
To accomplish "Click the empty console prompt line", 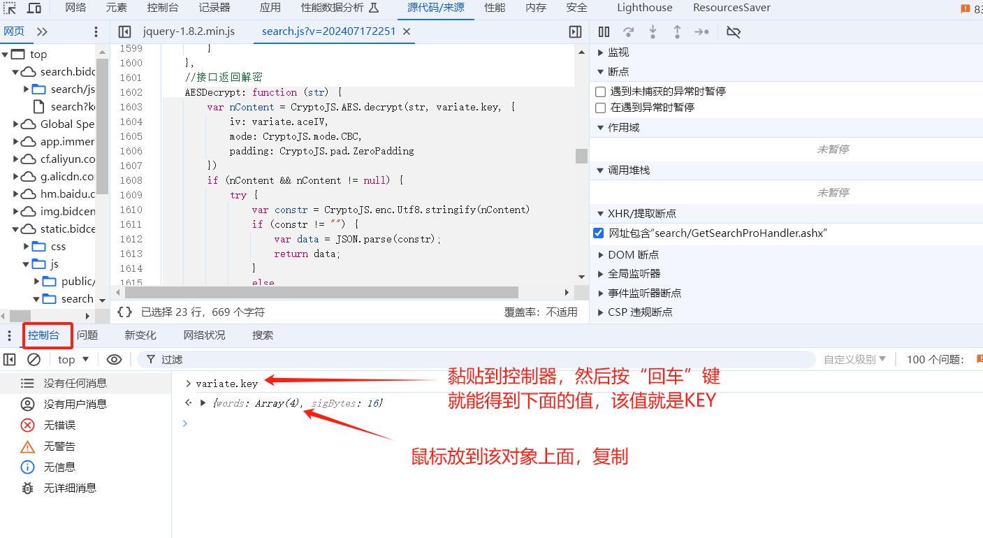I will (x=577, y=423).
